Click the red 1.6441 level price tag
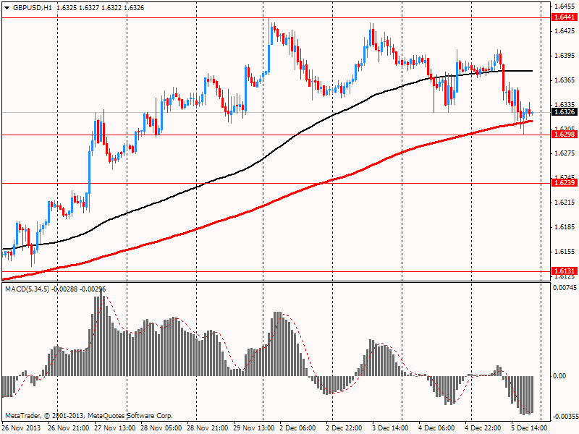This screenshot has height=434, width=579. point(564,17)
